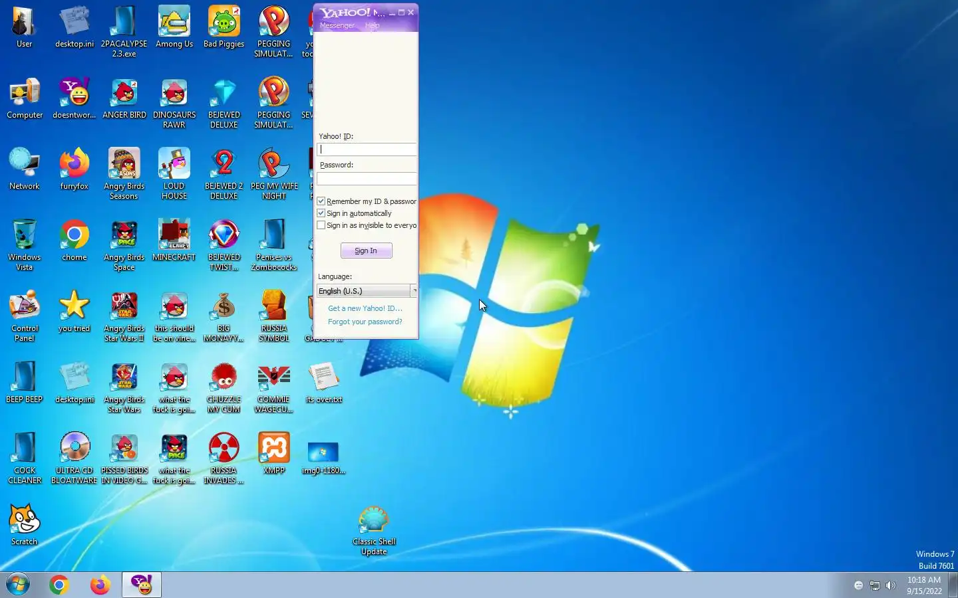Click the chome Chrome desktop shortcut
The height and width of the screenshot is (598, 958).
coord(75,241)
